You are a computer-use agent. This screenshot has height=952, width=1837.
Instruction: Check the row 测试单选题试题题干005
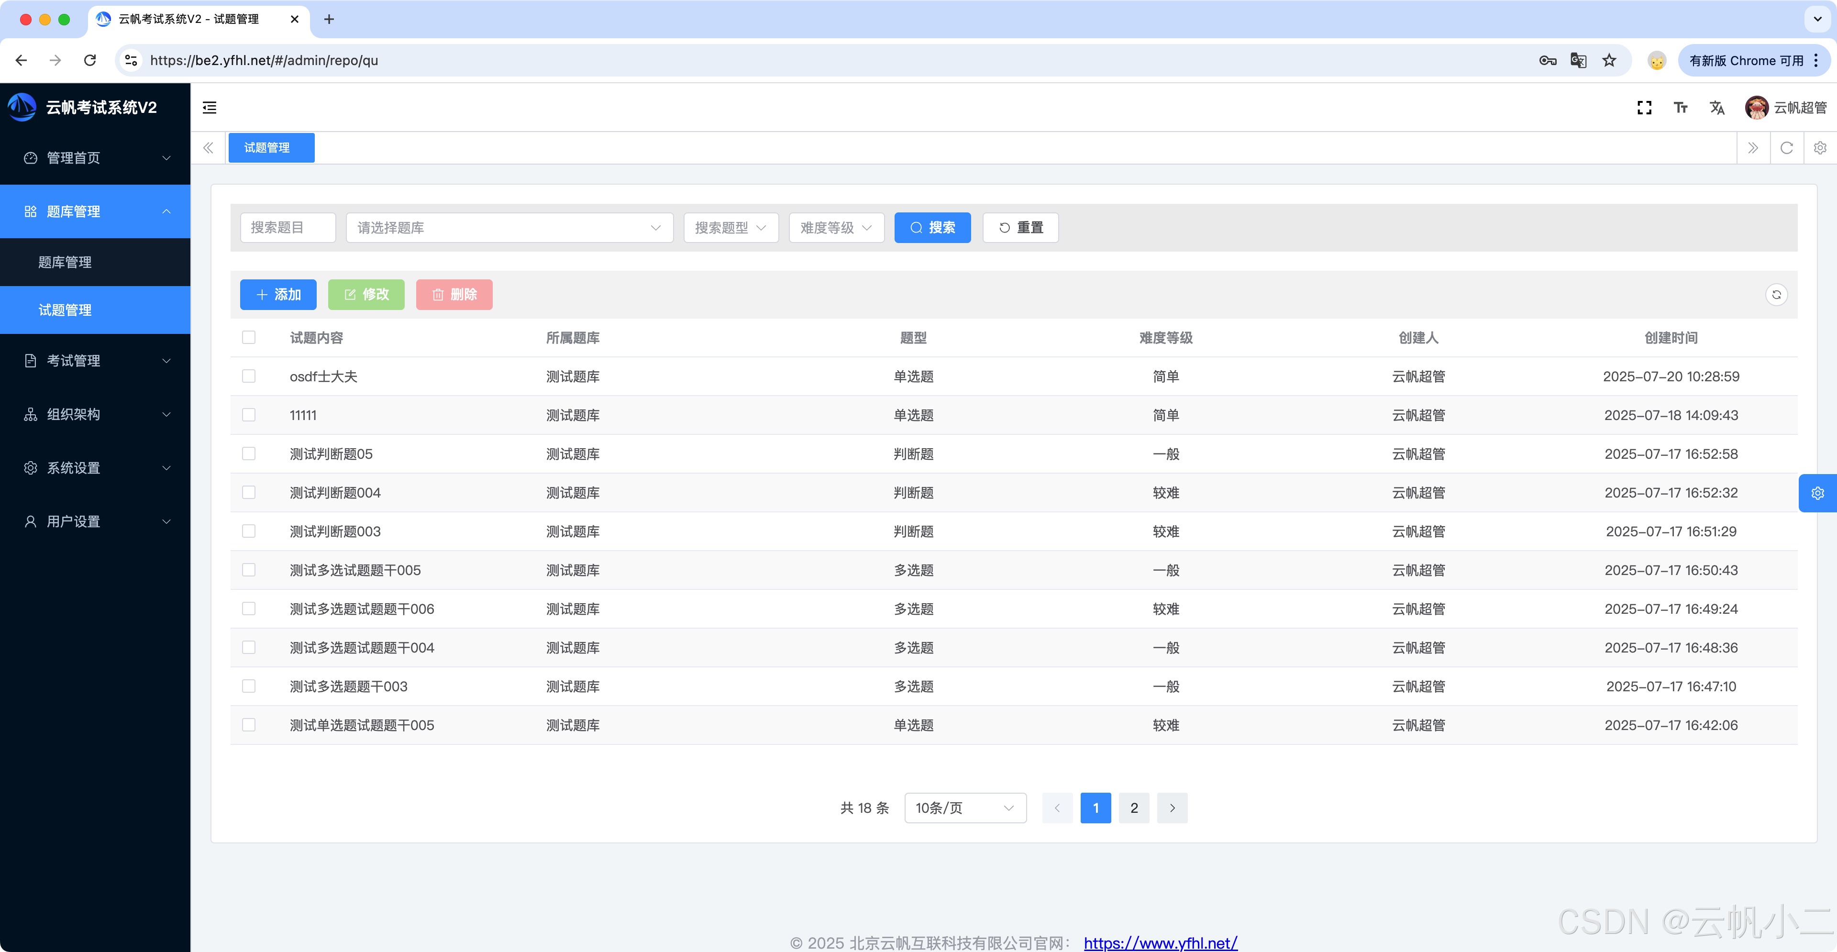pyautogui.click(x=248, y=724)
